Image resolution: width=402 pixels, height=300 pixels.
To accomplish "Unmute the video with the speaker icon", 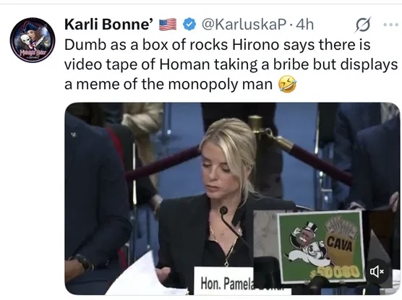I will pos(377,272).
